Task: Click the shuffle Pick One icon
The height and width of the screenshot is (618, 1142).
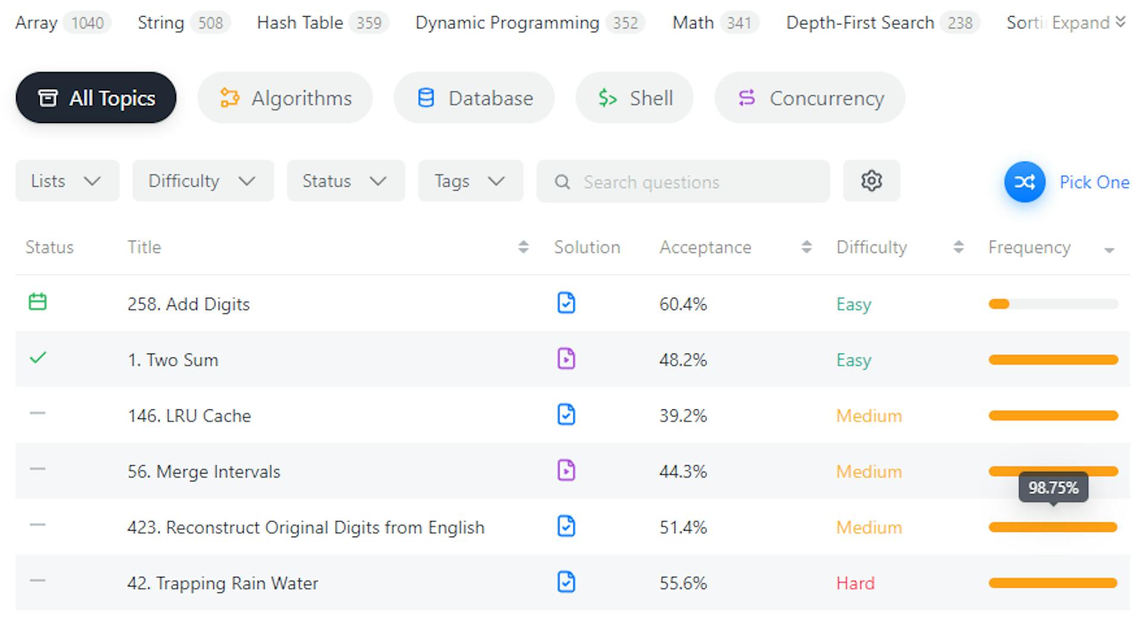Action: click(x=1024, y=182)
